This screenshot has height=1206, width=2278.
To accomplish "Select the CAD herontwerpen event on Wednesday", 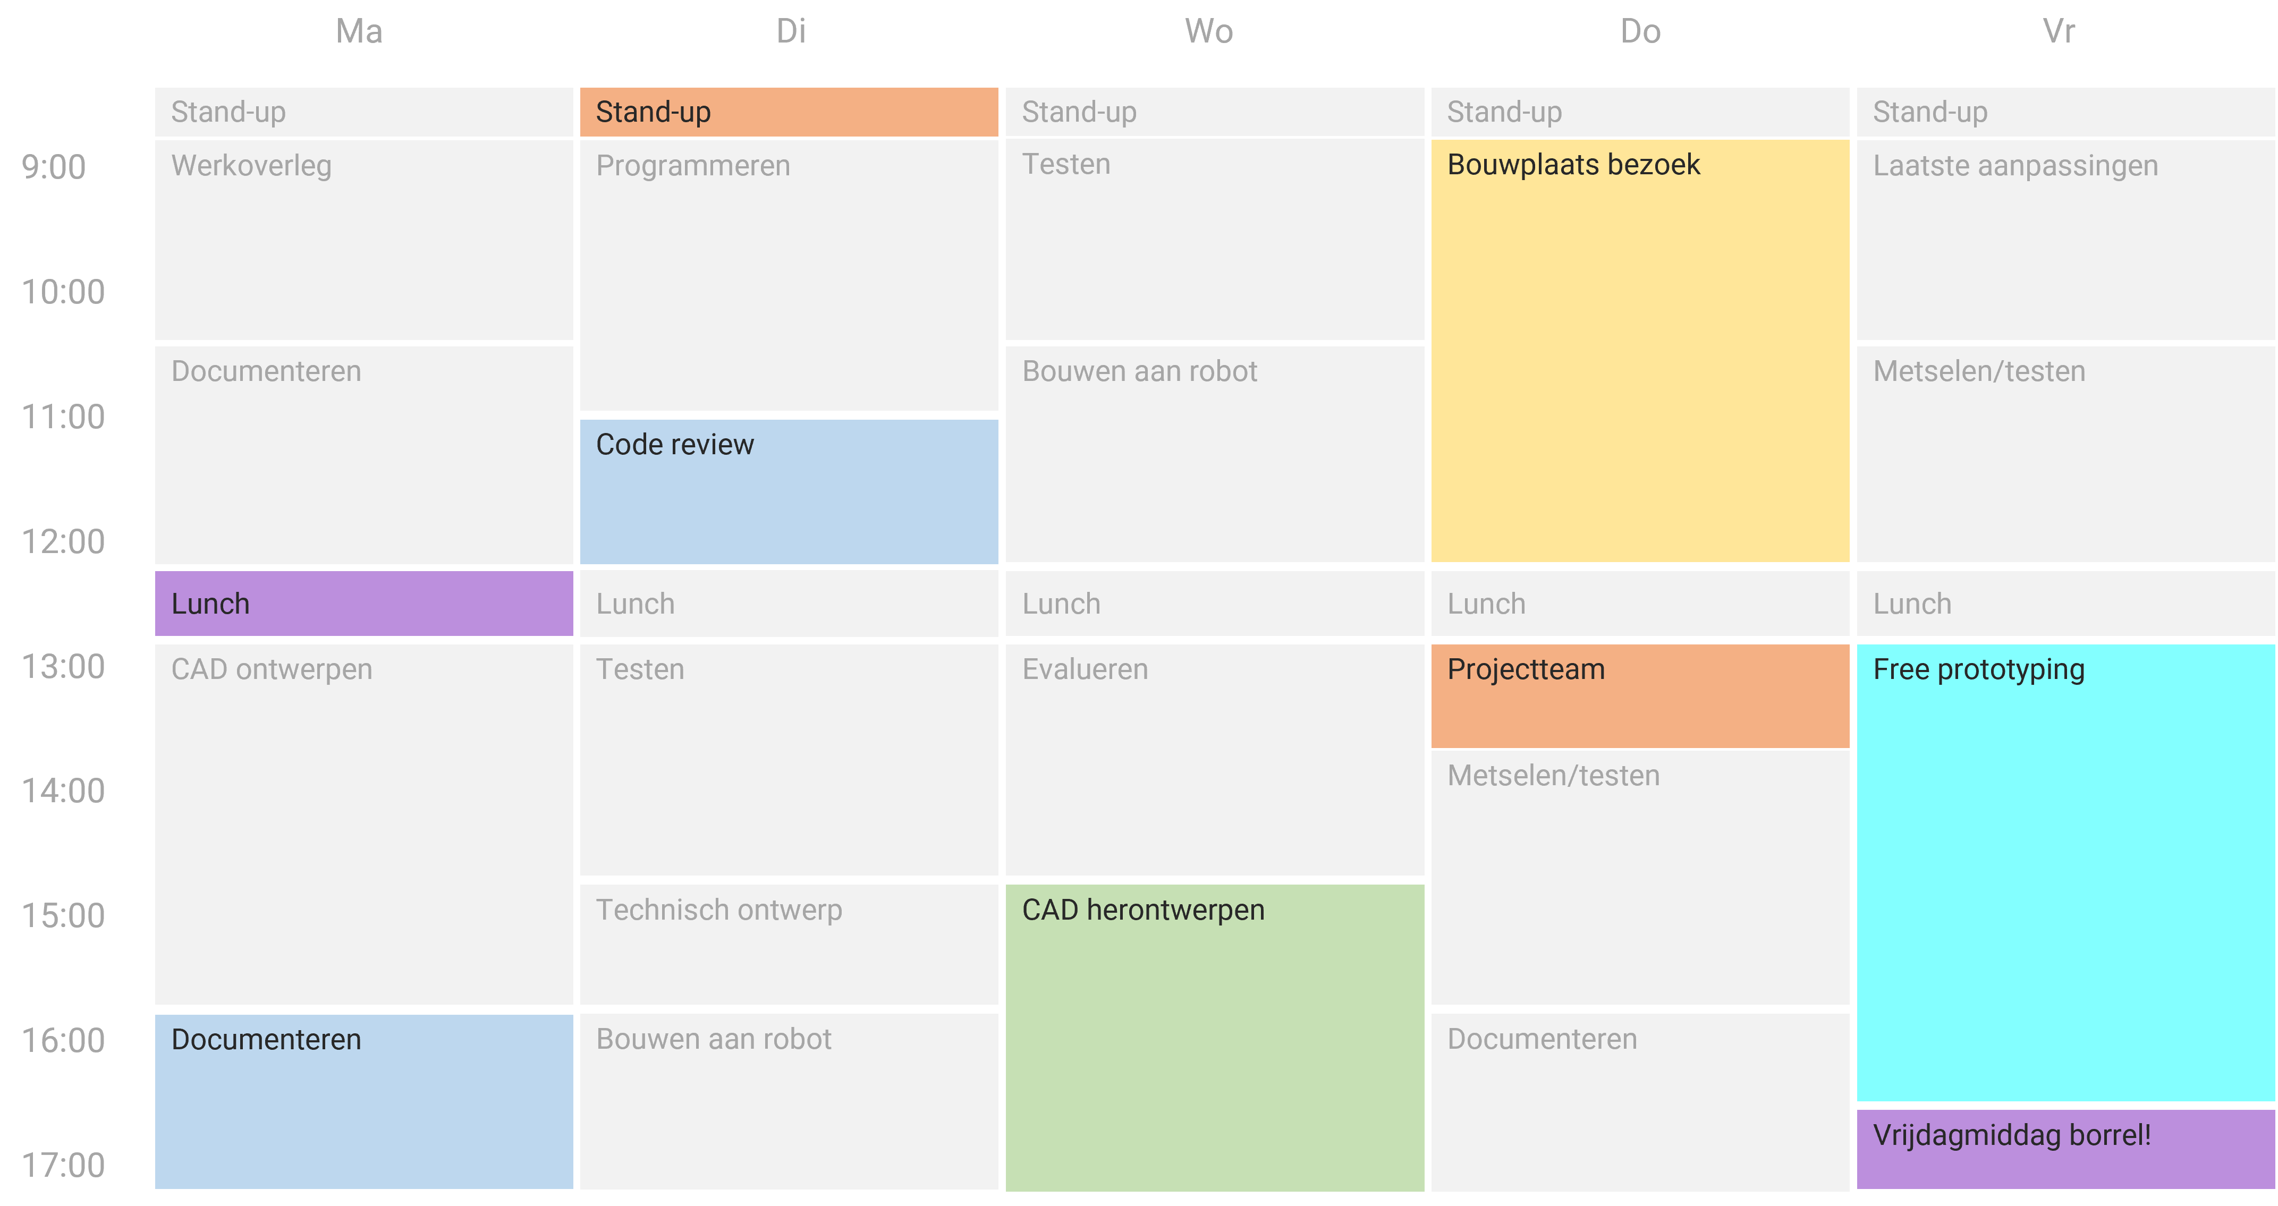I will pyautogui.click(x=1215, y=1037).
